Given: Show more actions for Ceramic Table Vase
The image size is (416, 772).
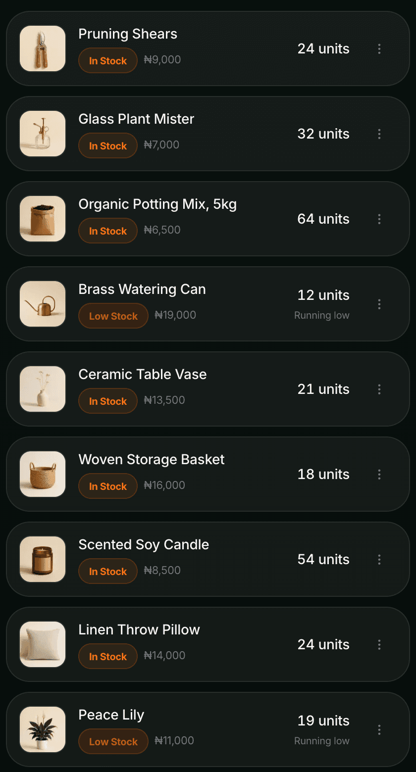Looking at the screenshot, I should point(379,389).
